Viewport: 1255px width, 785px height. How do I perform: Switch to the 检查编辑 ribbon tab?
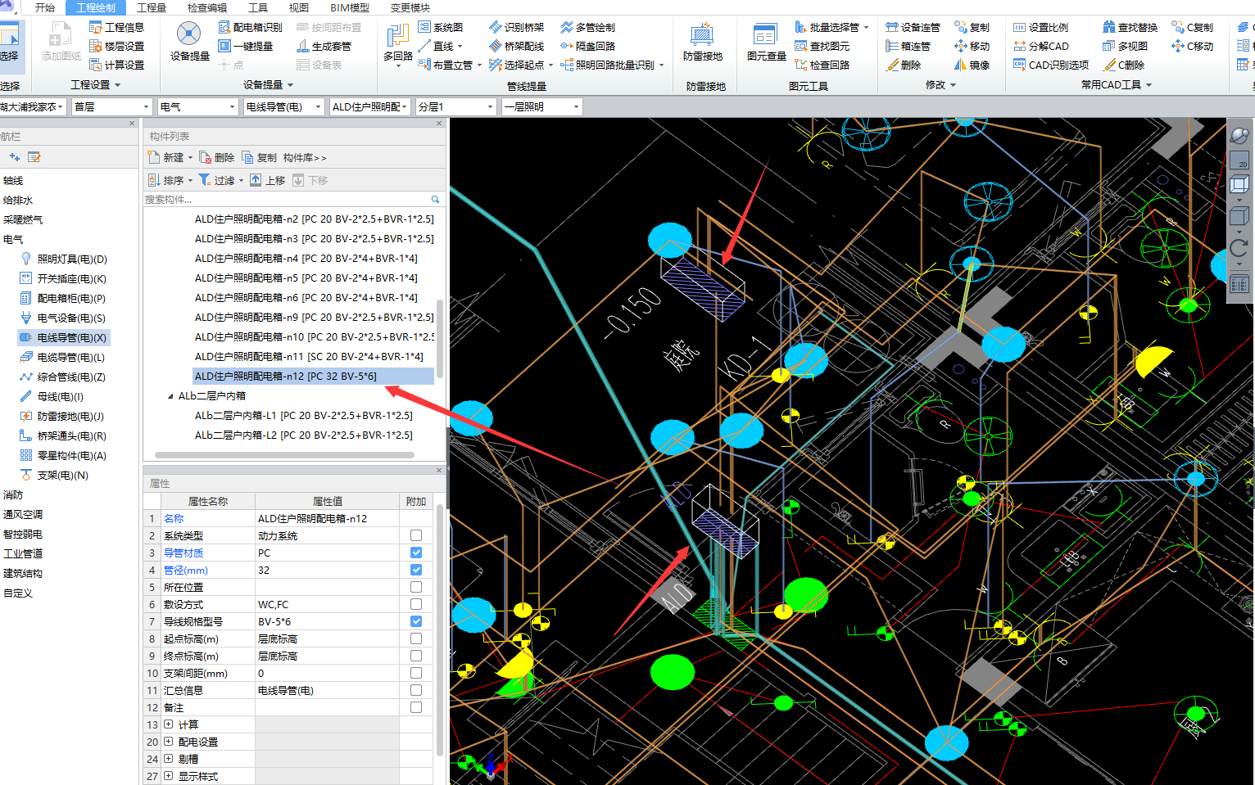(207, 7)
